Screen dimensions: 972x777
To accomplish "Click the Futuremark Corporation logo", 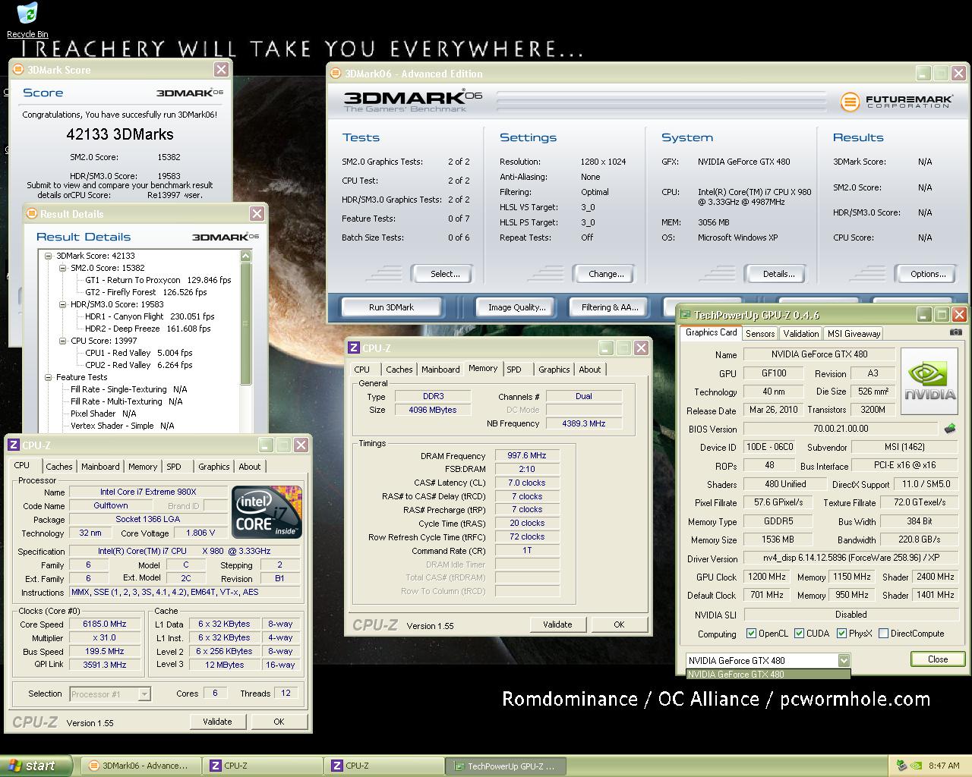I will [896, 102].
